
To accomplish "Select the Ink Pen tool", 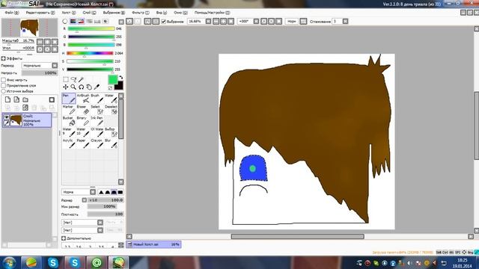I will coord(97,121).
